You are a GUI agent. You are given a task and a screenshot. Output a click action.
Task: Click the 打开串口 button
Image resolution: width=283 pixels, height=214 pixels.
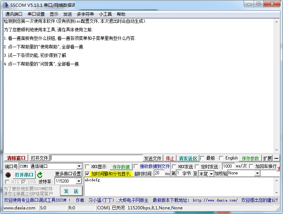[x=24, y=175]
